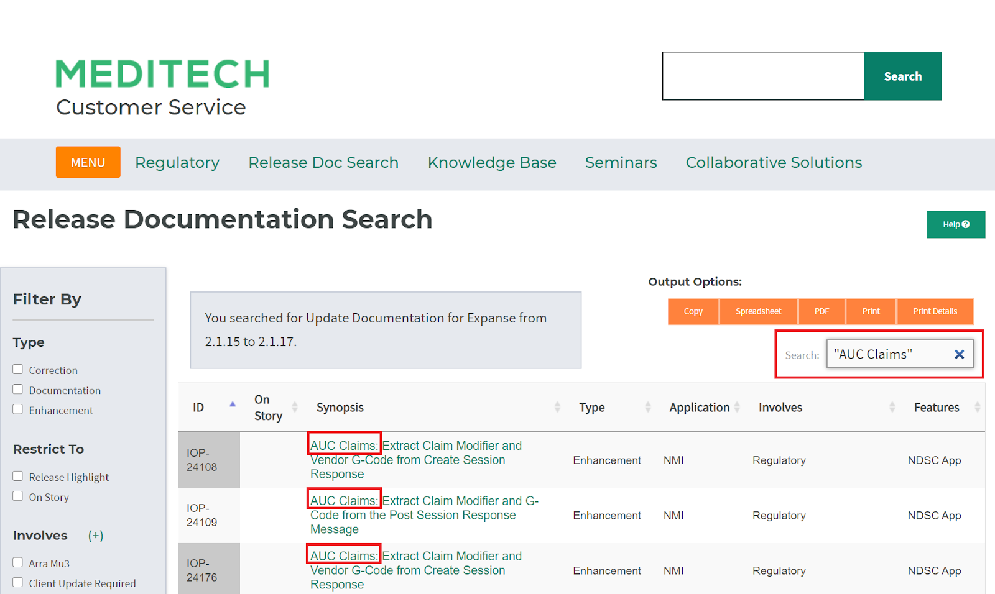Check the Enhancement type filter

tap(17, 409)
